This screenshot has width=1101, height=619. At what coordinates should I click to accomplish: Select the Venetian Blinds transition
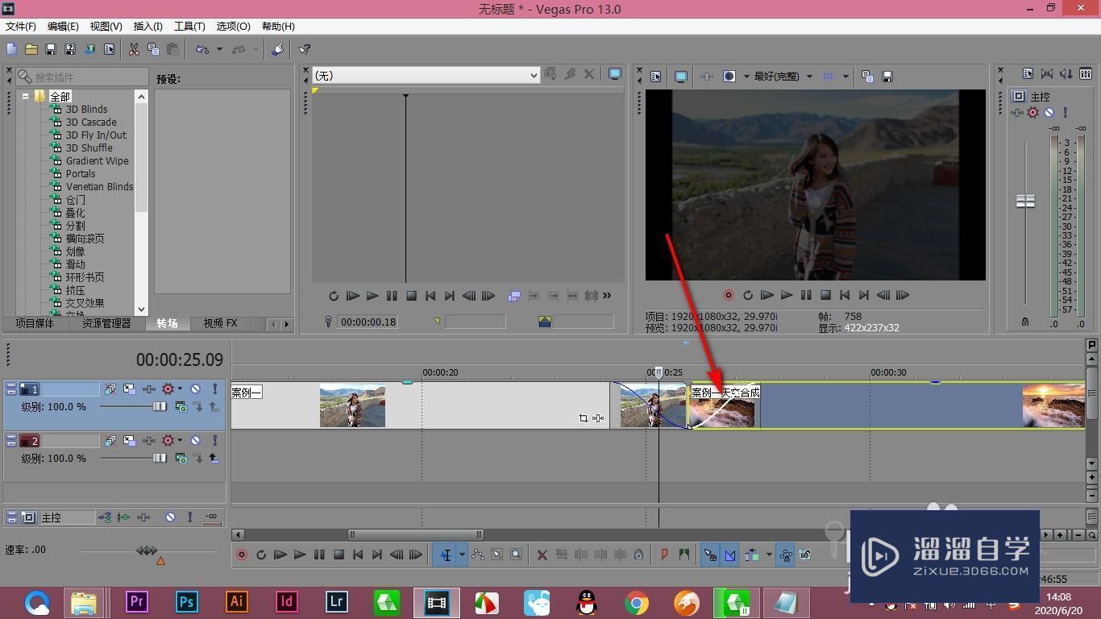click(99, 186)
